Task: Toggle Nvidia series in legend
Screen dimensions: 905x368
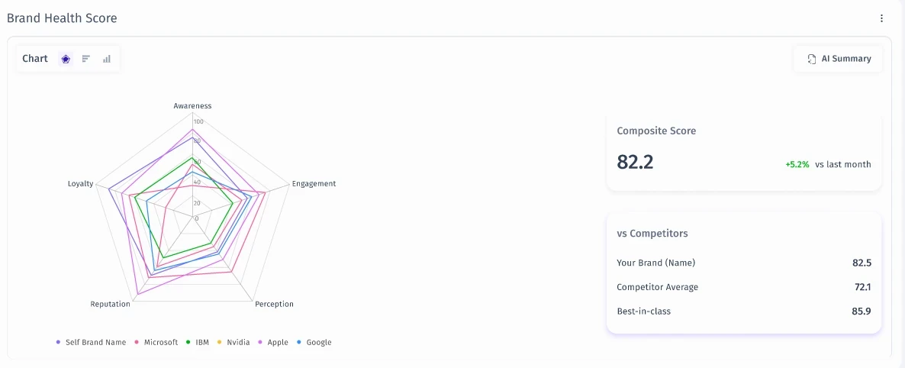Action: [x=233, y=342]
